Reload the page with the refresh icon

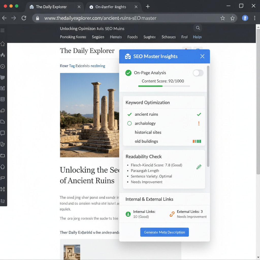pyautogui.click(x=24, y=18)
